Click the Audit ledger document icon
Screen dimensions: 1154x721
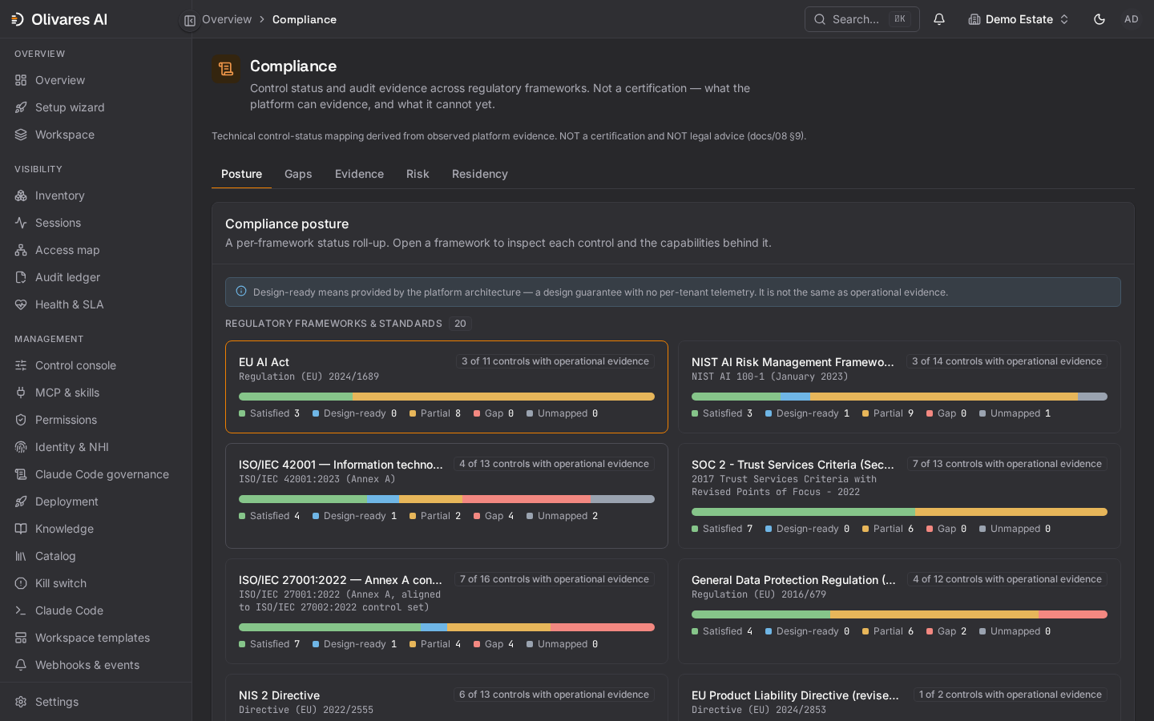click(21, 277)
